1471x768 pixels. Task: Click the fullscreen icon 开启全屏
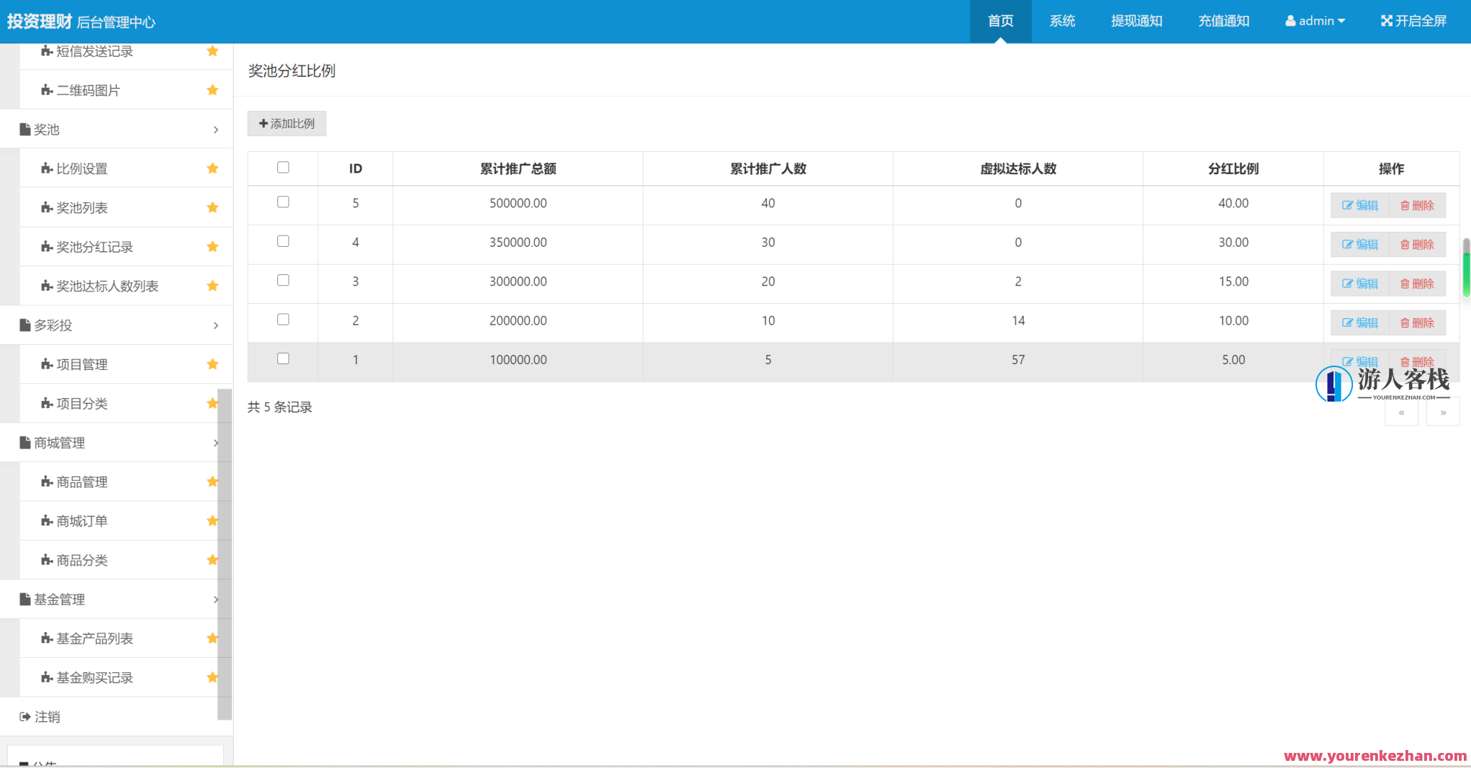click(1386, 21)
